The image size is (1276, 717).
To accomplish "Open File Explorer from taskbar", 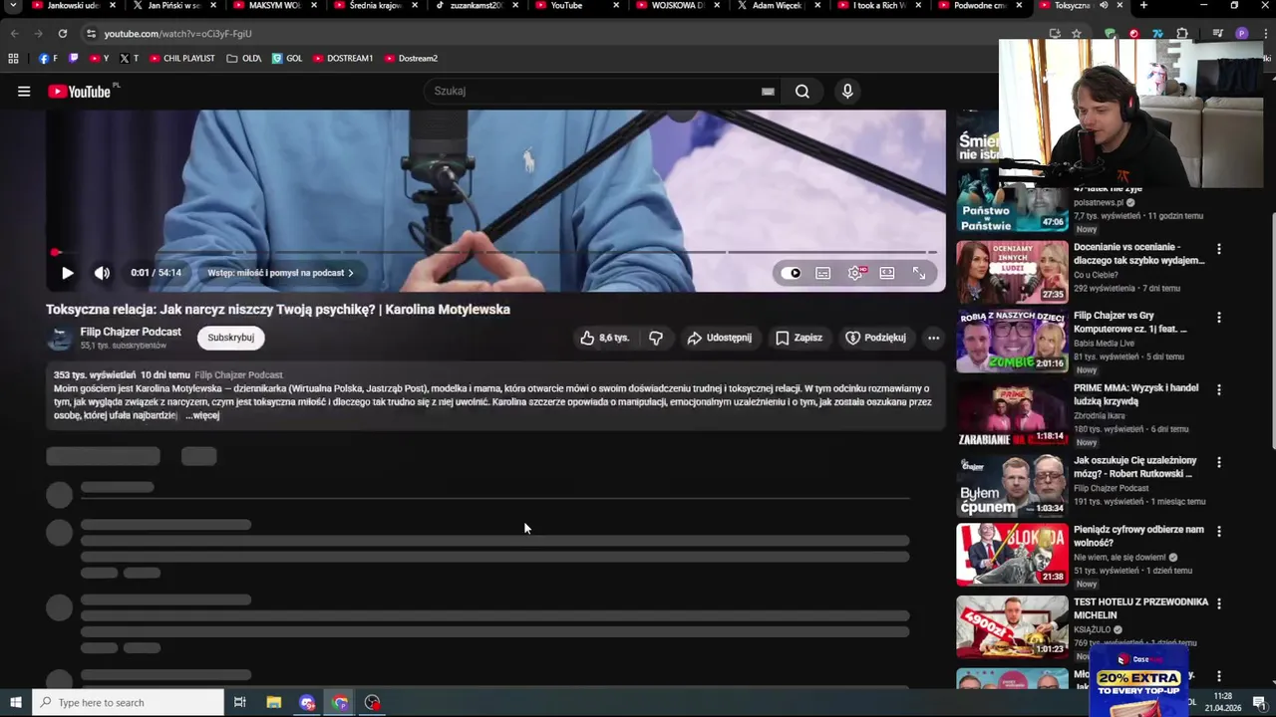I will 273,702.
